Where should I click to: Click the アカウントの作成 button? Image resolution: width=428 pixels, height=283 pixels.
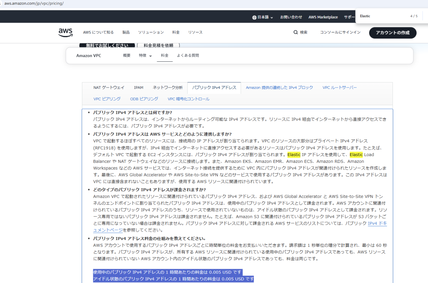[x=392, y=33]
